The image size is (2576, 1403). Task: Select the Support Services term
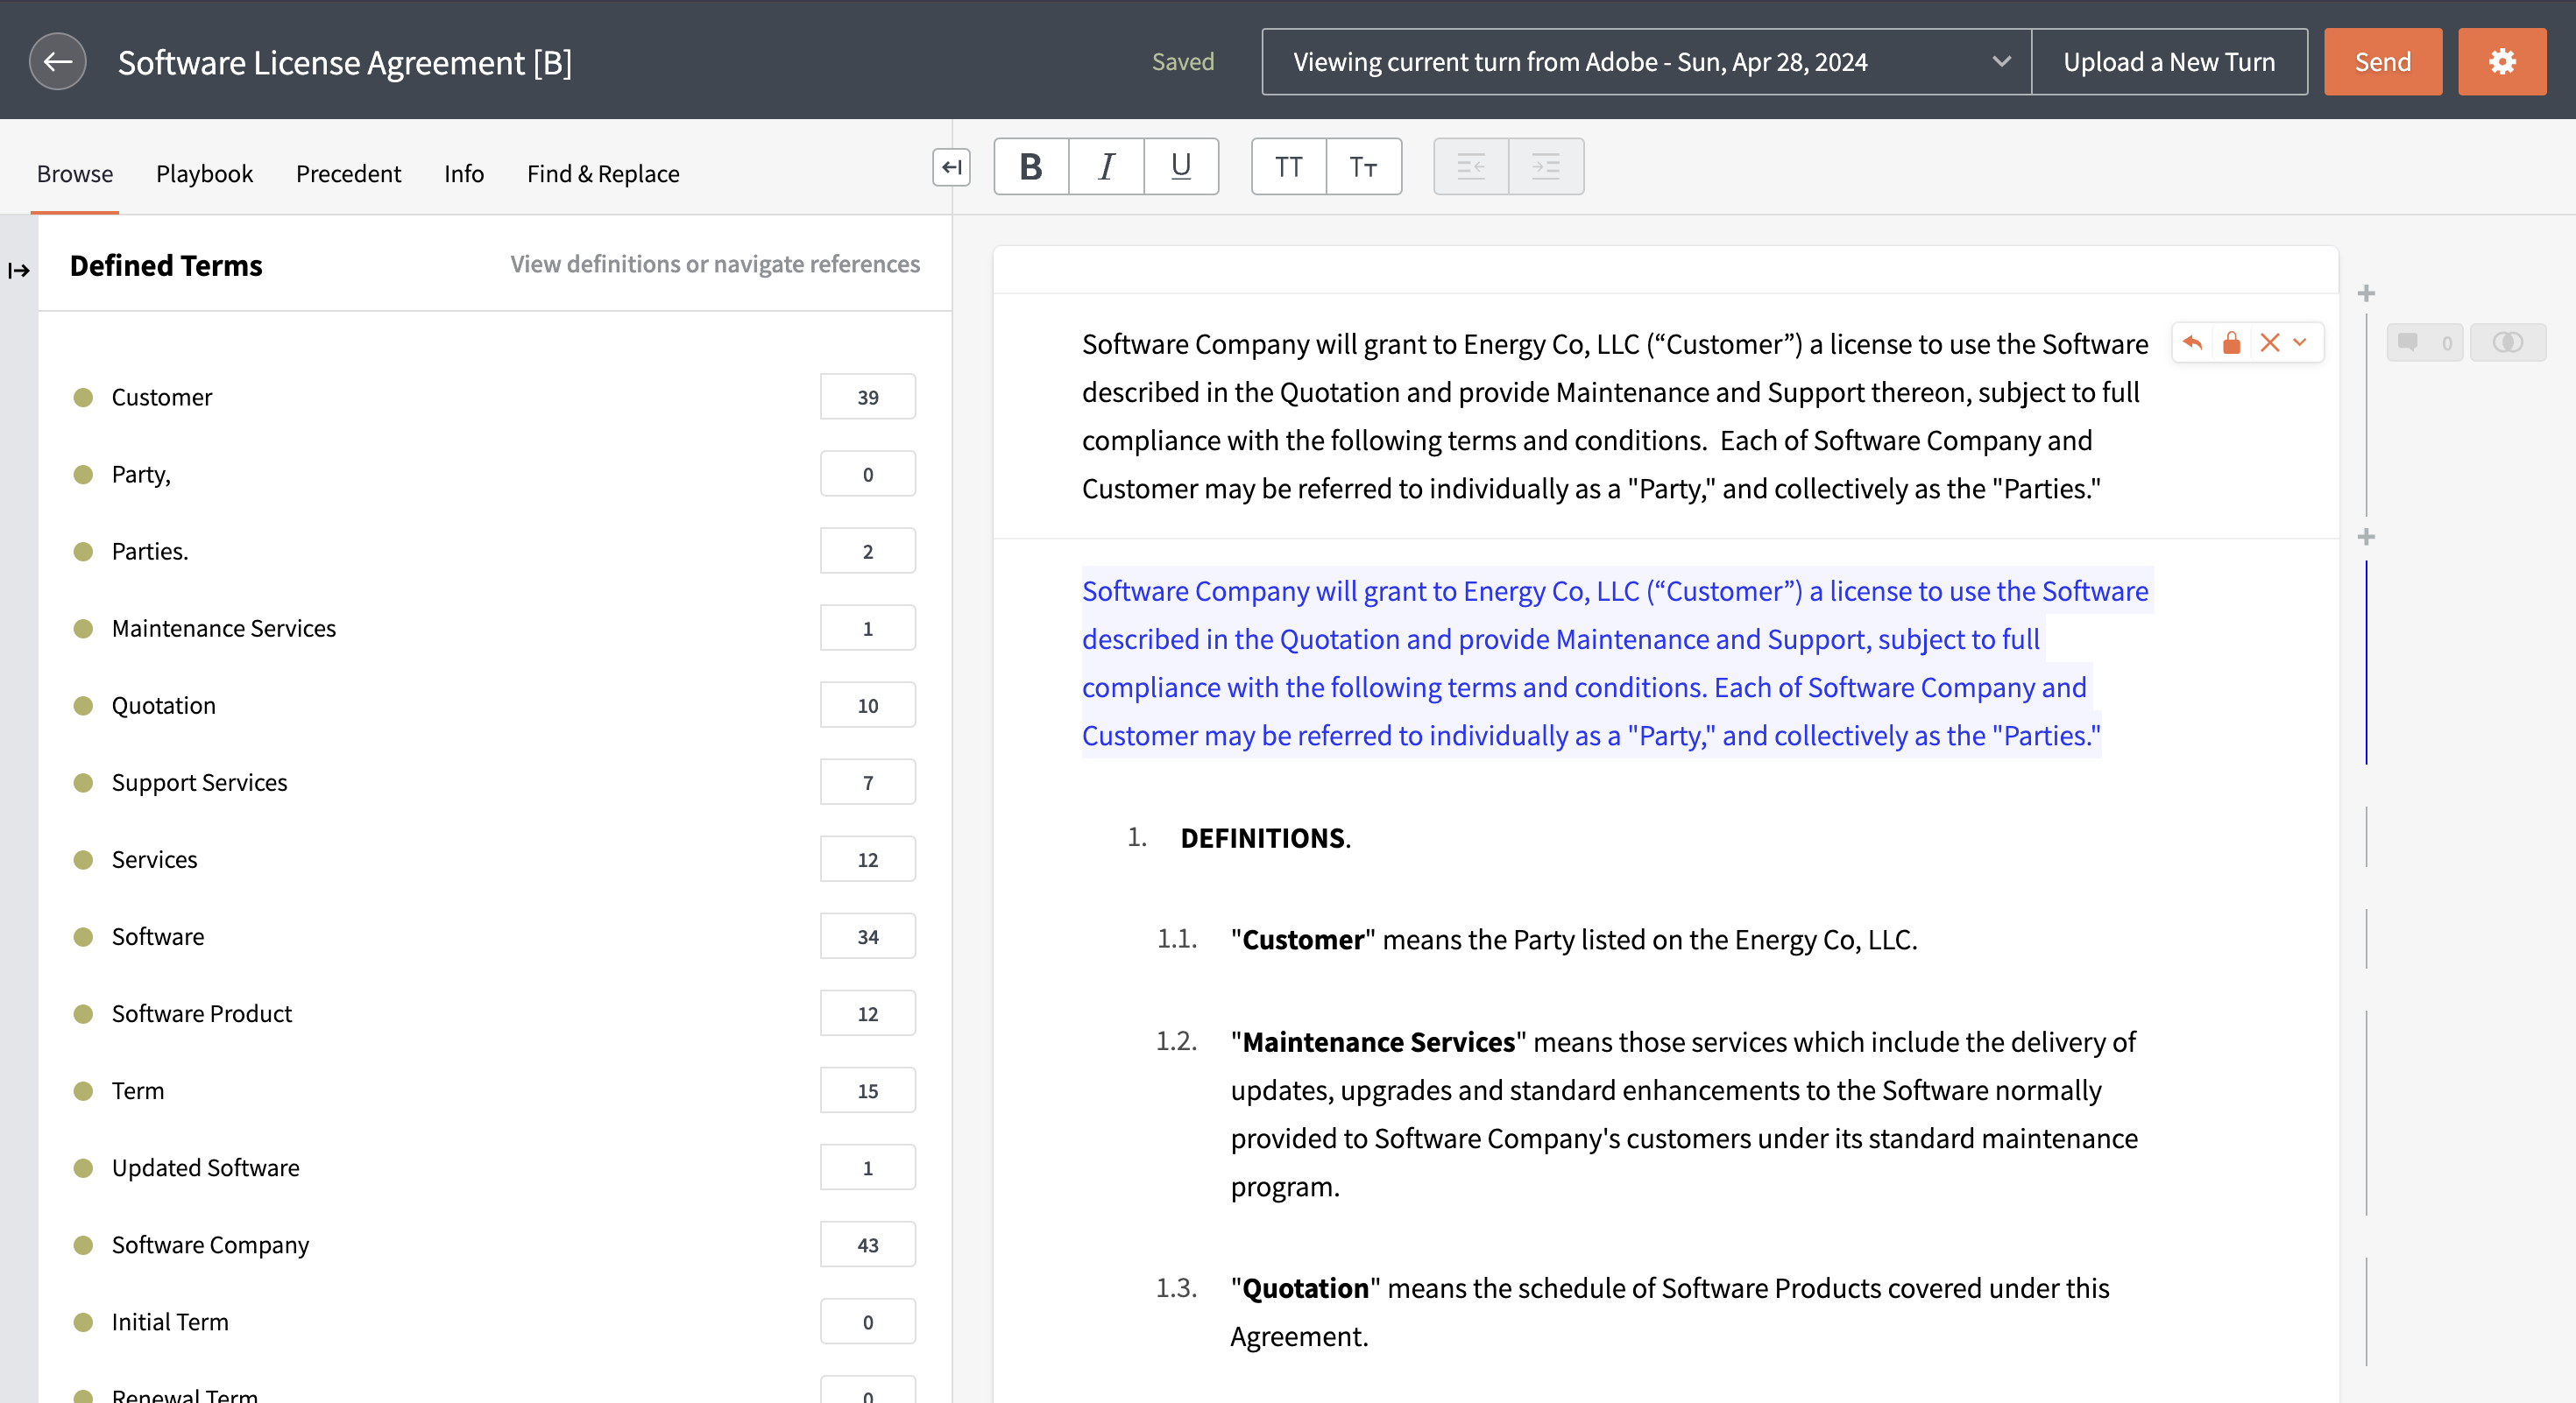tap(200, 782)
